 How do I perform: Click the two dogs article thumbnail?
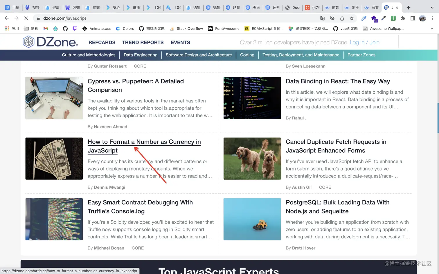coord(252,159)
